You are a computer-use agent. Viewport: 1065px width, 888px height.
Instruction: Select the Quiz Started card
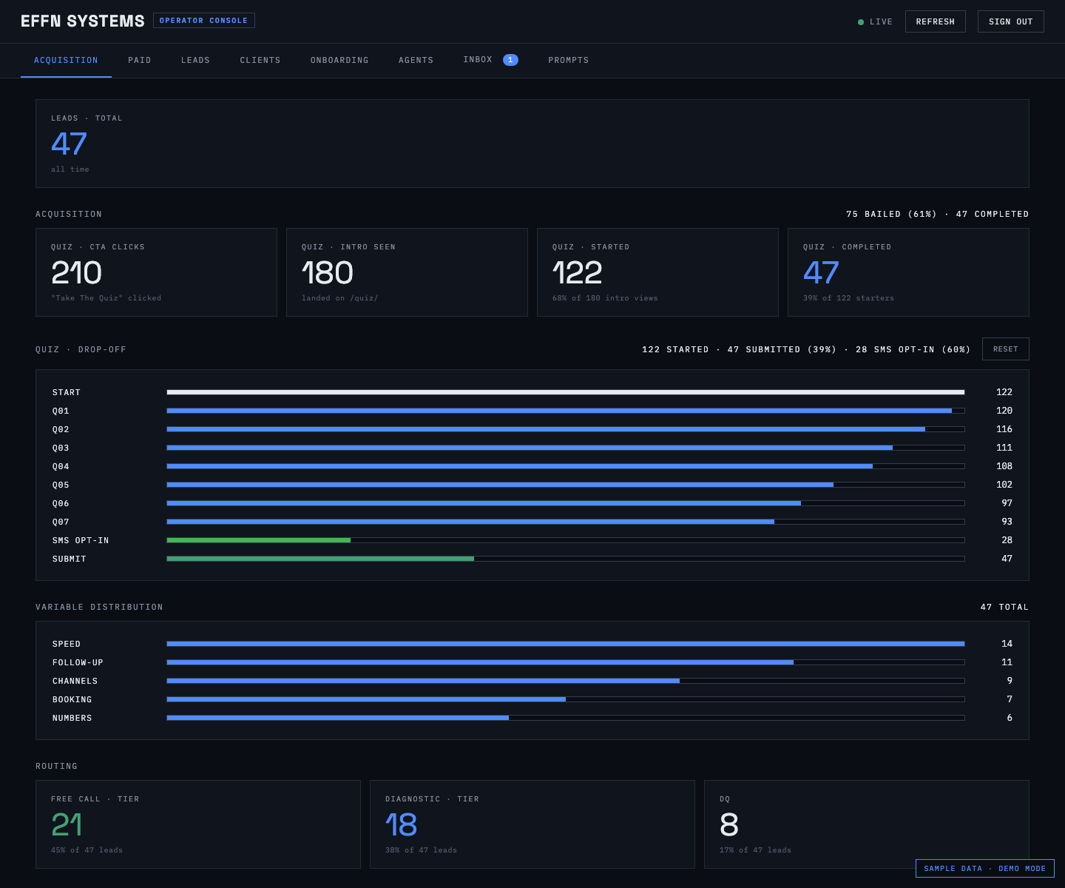click(x=657, y=272)
